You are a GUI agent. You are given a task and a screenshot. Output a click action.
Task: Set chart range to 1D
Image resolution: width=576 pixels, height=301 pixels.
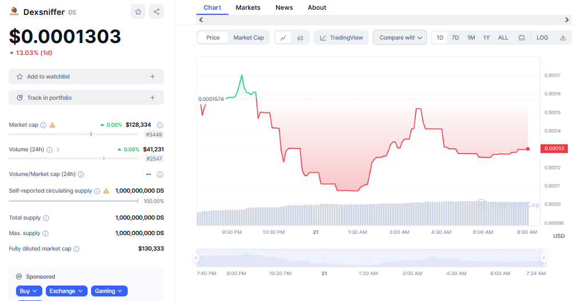coord(440,37)
